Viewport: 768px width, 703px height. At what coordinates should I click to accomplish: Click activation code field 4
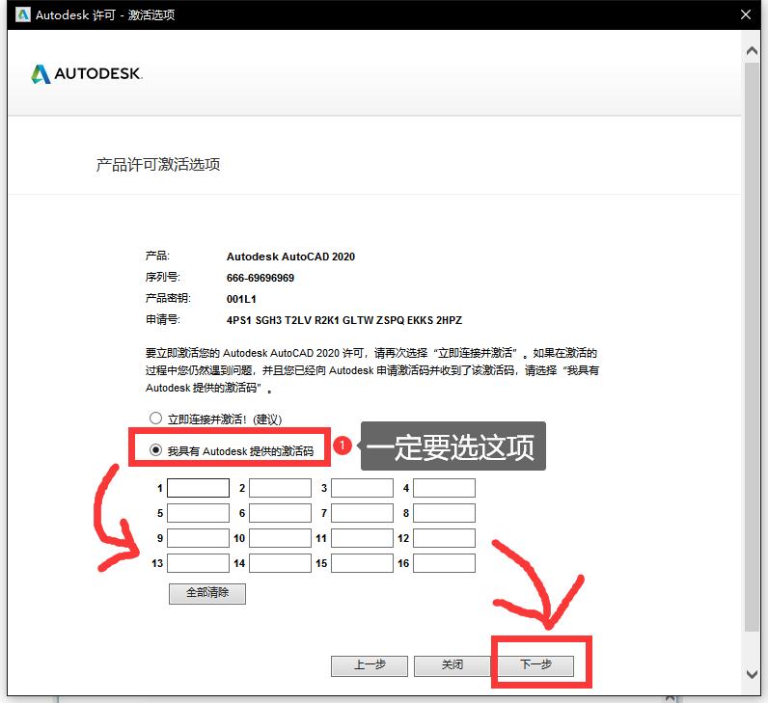[444, 488]
